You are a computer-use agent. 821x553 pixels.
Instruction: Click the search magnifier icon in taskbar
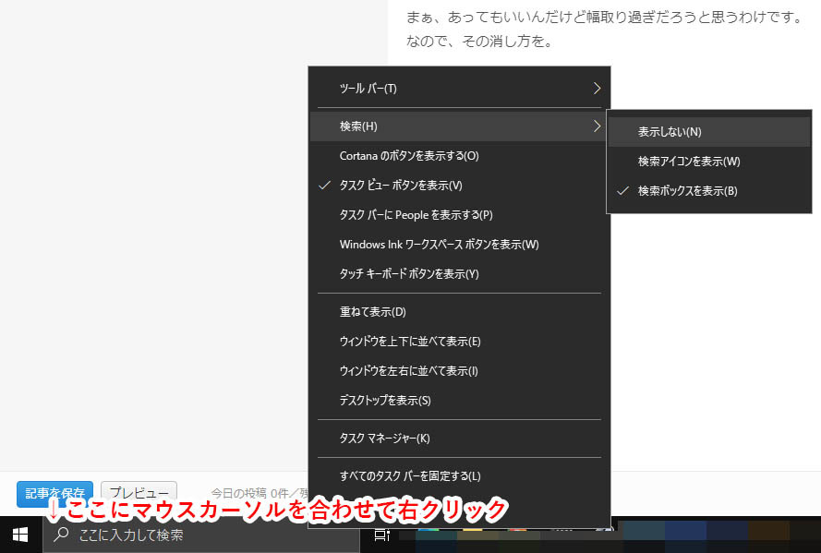coord(61,535)
